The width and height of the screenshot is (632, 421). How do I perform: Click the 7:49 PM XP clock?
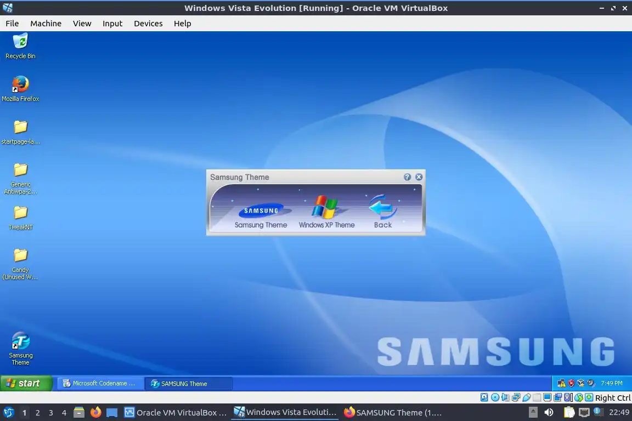point(612,383)
